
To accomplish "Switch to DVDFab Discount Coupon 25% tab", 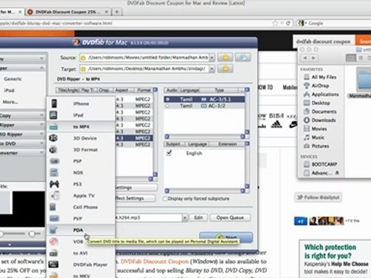I will pos(68,12).
